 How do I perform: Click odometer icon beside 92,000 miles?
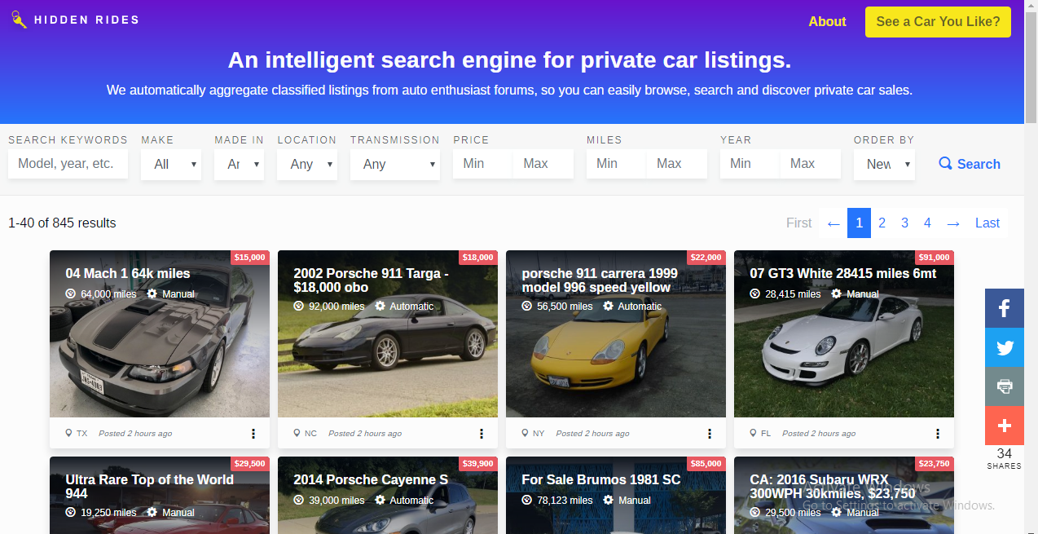(x=299, y=306)
